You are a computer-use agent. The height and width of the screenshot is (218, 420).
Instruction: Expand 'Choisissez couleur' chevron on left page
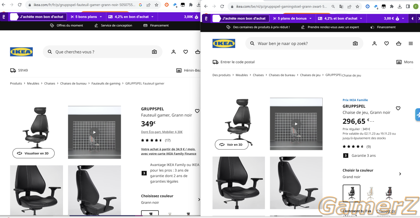pos(199,200)
